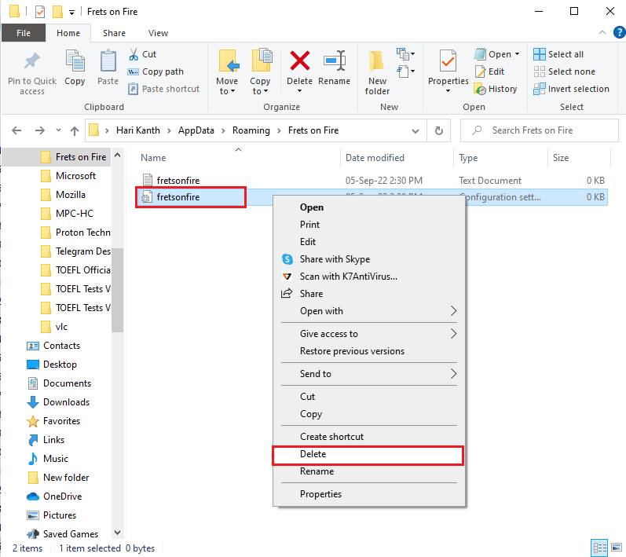The height and width of the screenshot is (557, 626).
Task: Switch to the View ribbon tab
Action: (x=158, y=33)
